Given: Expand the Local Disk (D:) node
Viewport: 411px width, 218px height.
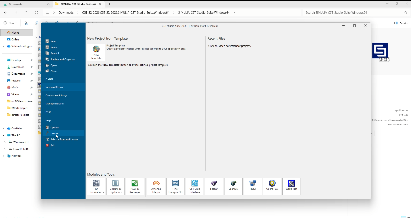Looking at the screenshot, I should (x=5, y=149).
